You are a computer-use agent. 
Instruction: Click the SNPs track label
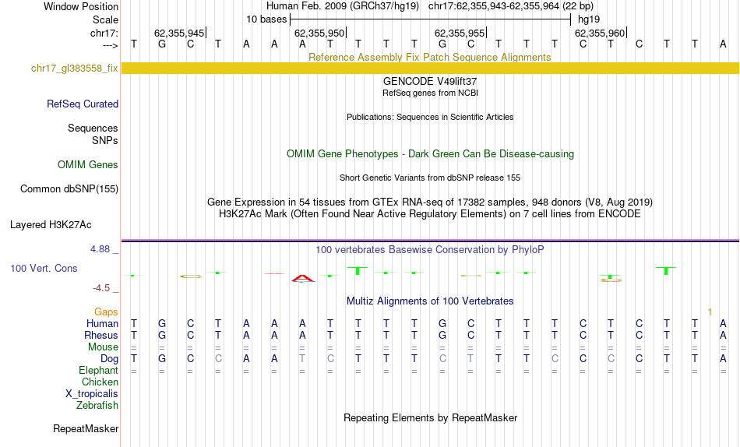tap(105, 141)
